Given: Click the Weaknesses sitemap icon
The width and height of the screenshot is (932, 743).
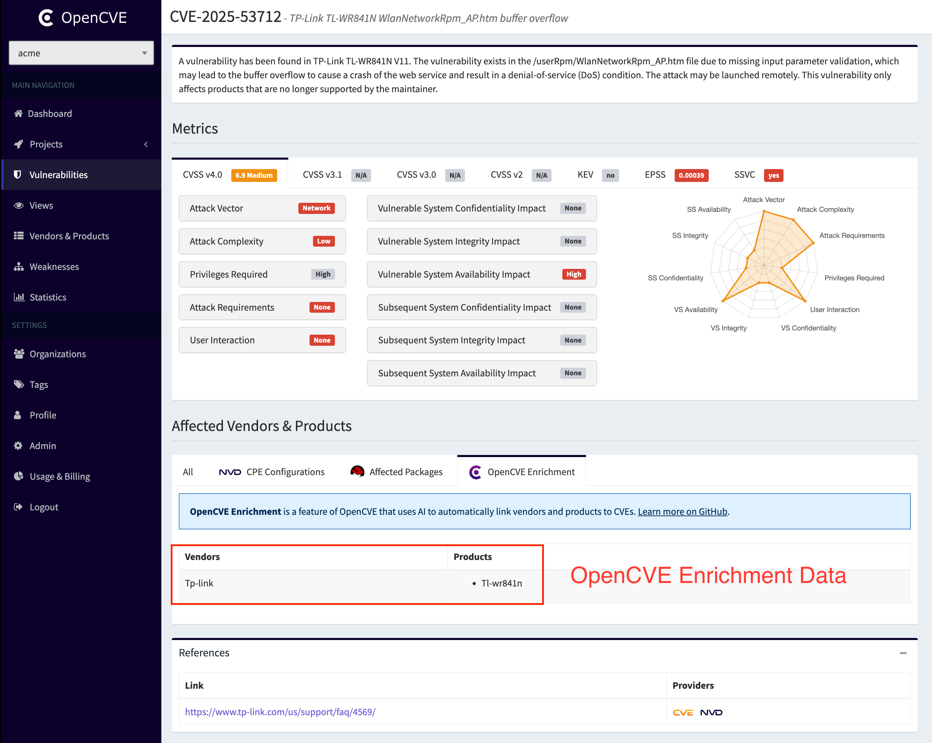Looking at the screenshot, I should (x=18, y=266).
